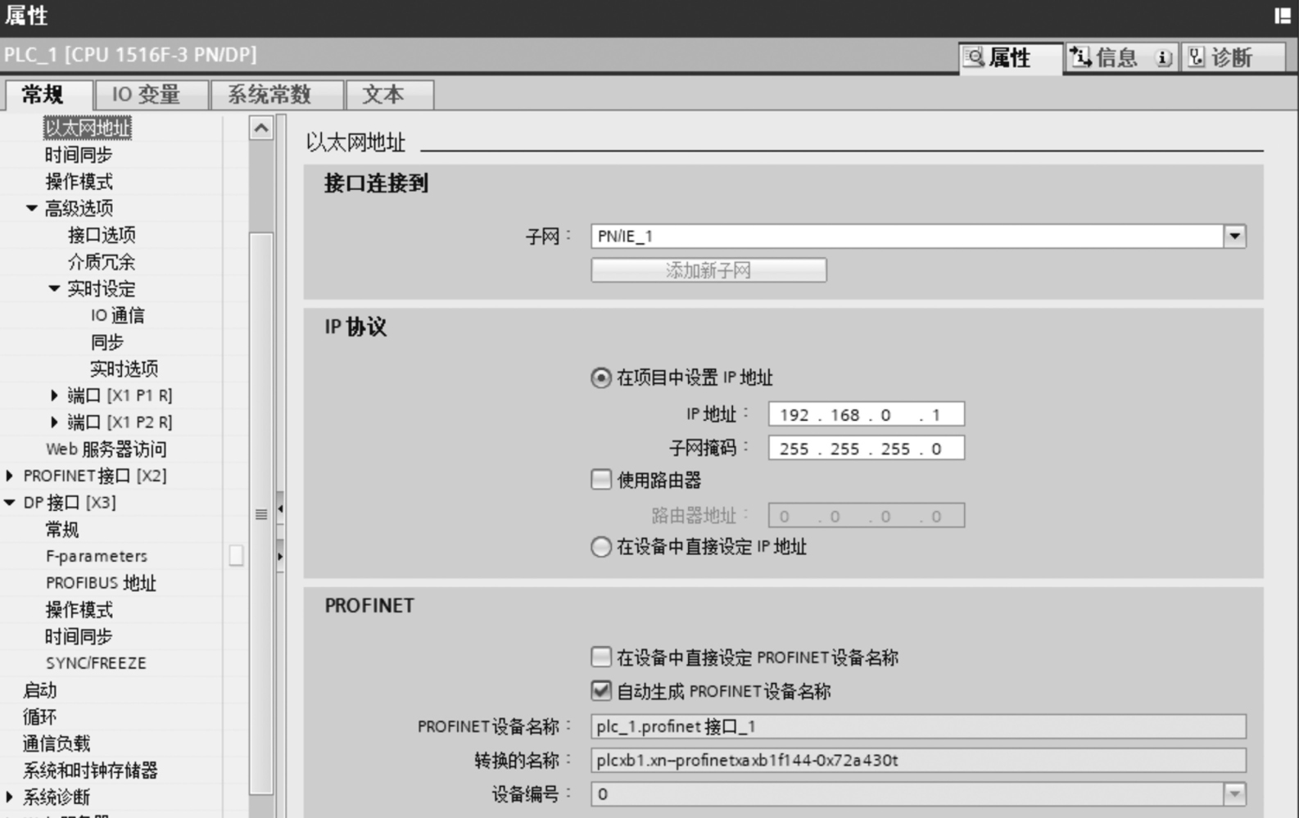Image resolution: width=1299 pixels, height=818 pixels.
Task: Select IO 通信 under 实时设定
Action: [117, 315]
